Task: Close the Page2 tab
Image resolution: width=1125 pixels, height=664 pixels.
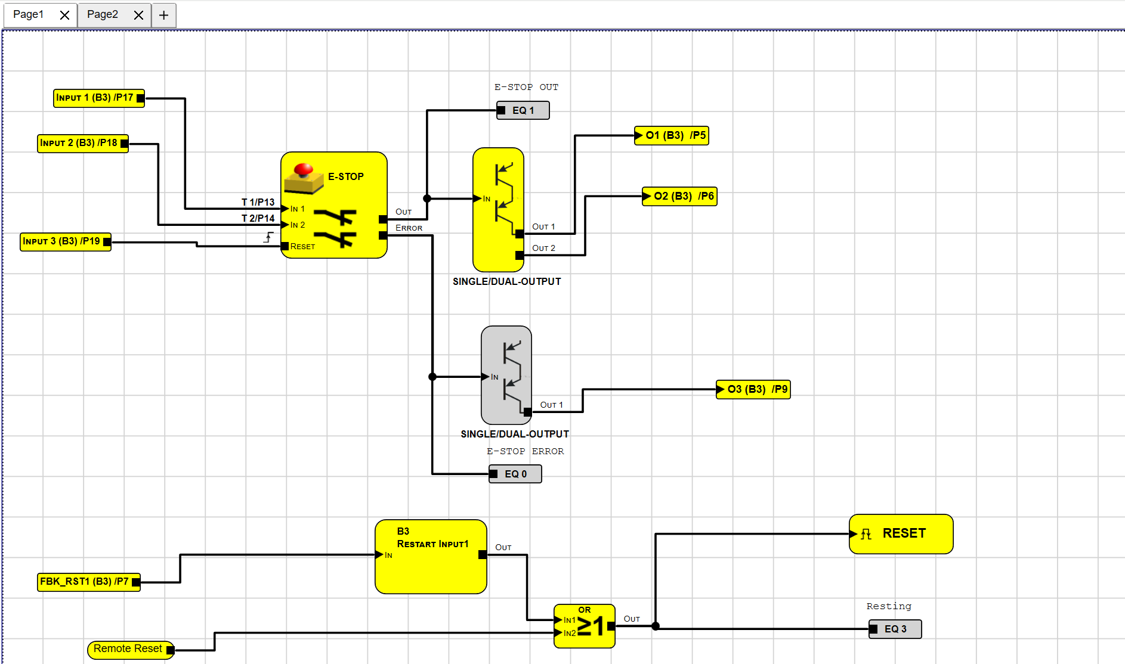Action: (138, 15)
